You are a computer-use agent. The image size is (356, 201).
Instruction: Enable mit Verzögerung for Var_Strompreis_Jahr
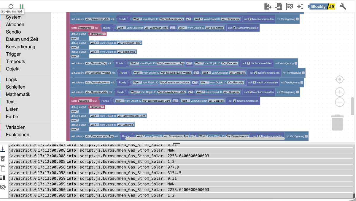pyautogui.click(x=297, y=19)
